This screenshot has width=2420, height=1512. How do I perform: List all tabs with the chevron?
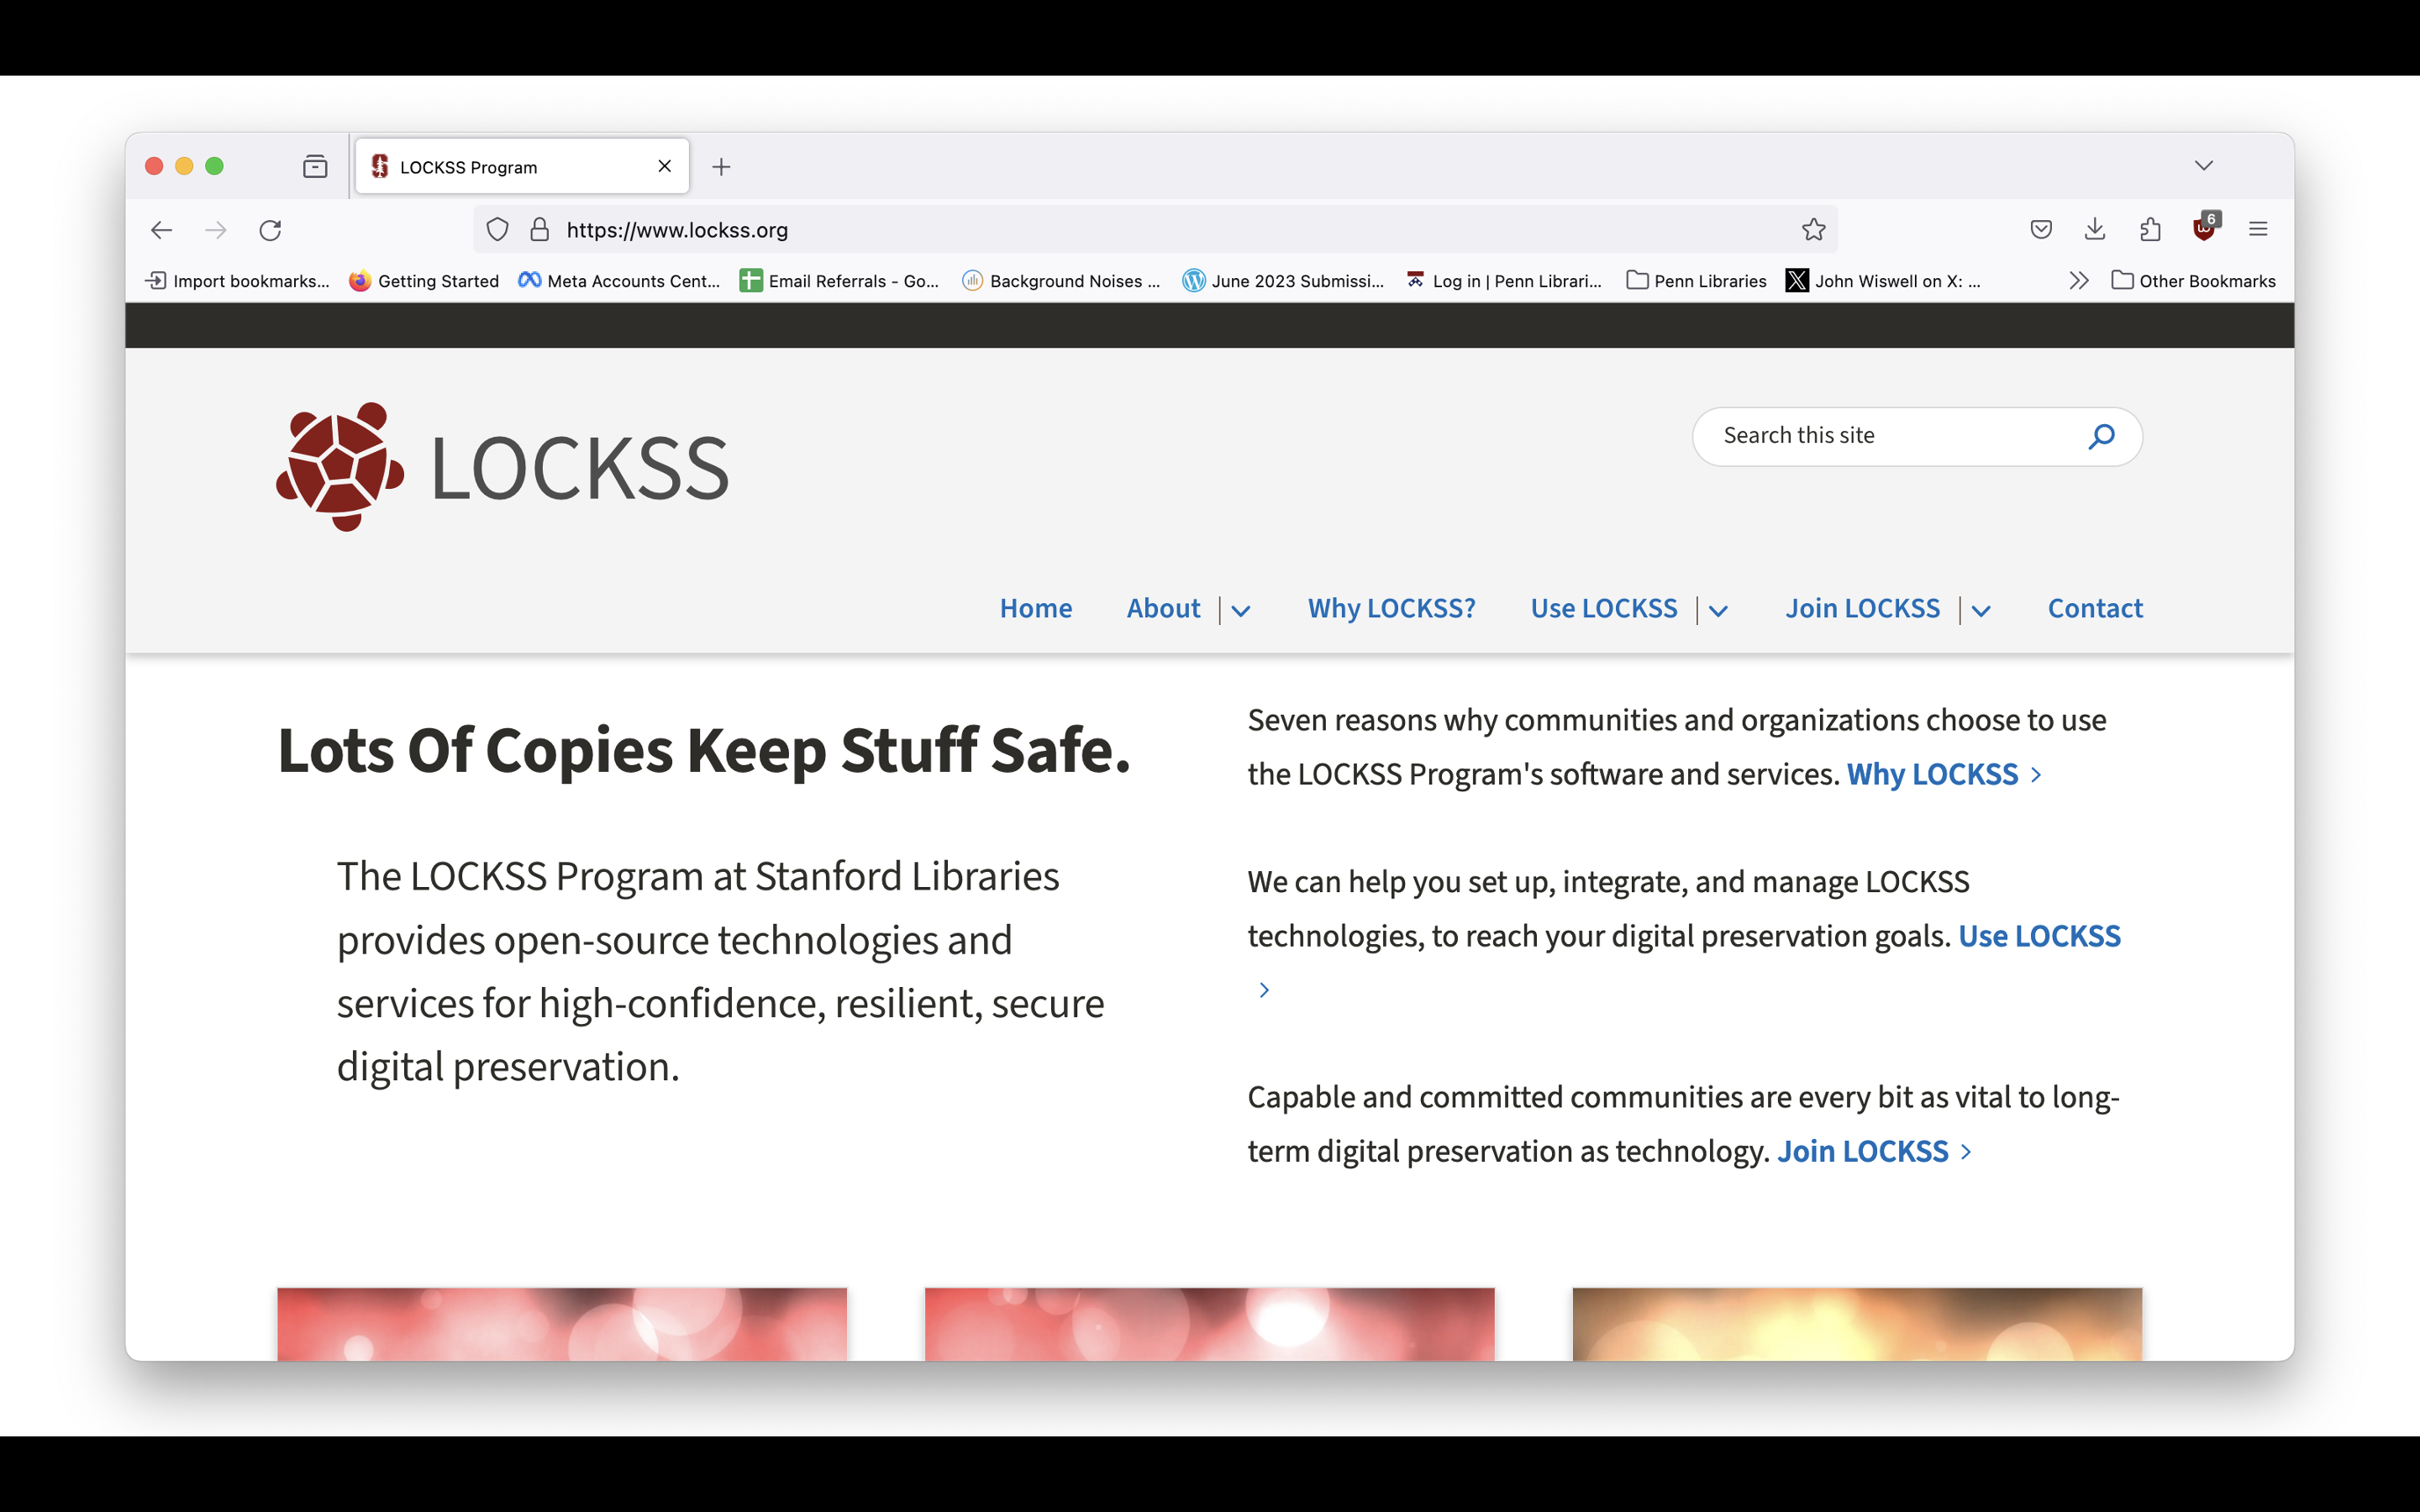tap(2204, 165)
